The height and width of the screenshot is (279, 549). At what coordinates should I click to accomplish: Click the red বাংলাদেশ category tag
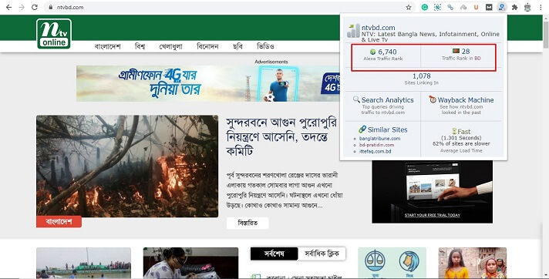click(59, 222)
